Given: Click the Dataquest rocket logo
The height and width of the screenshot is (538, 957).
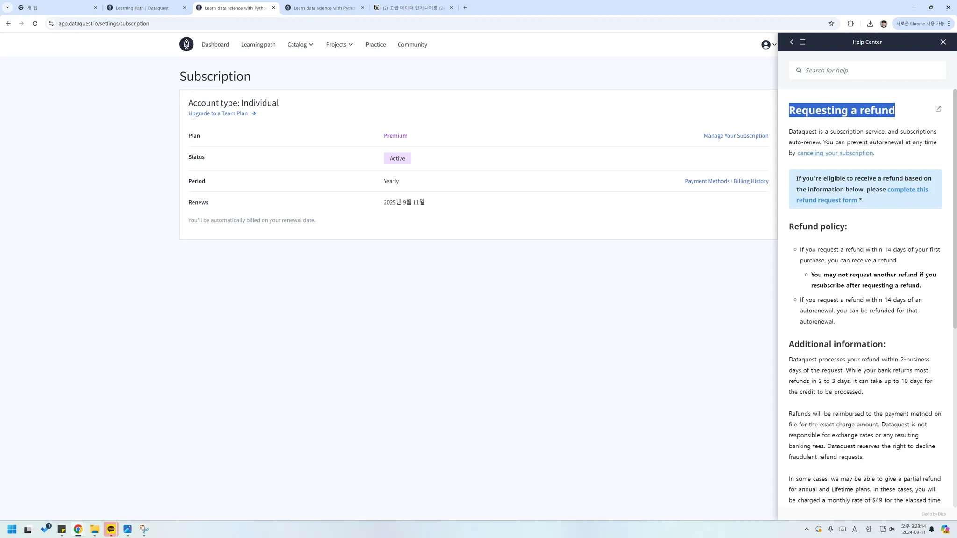Looking at the screenshot, I should [x=186, y=44].
